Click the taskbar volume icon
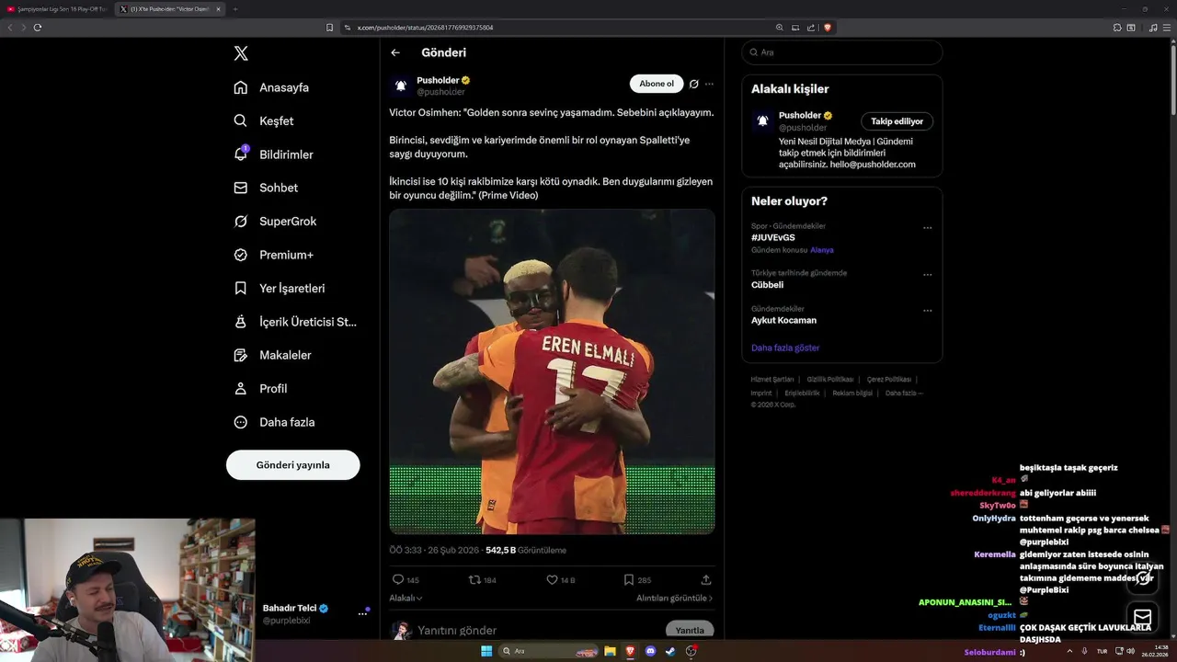 coord(1130,651)
